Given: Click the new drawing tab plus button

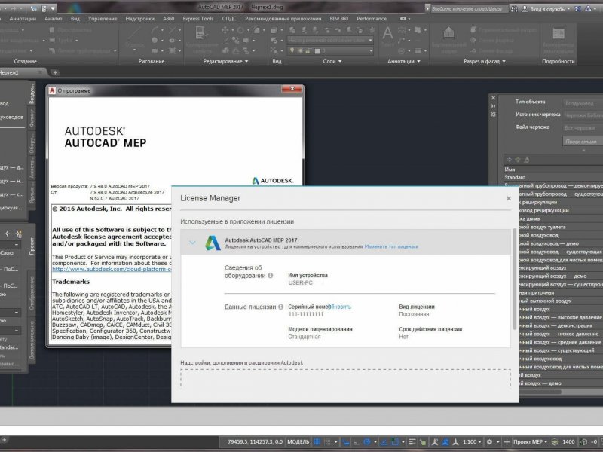Looking at the screenshot, I should click(55, 72).
